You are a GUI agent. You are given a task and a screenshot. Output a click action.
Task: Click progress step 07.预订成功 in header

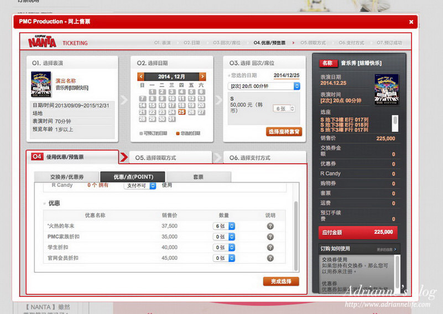389,43
